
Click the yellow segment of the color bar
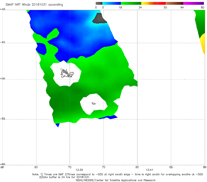145,3
